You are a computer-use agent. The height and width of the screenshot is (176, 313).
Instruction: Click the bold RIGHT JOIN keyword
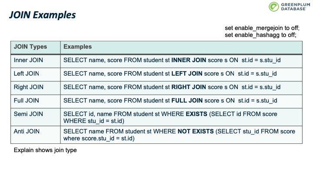pyautogui.click(x=189, y=87)
